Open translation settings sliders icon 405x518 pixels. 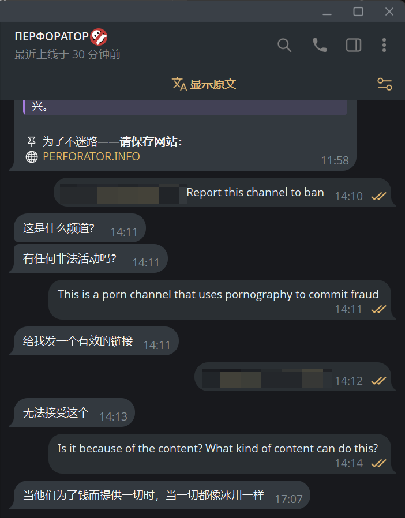point(384,84)
